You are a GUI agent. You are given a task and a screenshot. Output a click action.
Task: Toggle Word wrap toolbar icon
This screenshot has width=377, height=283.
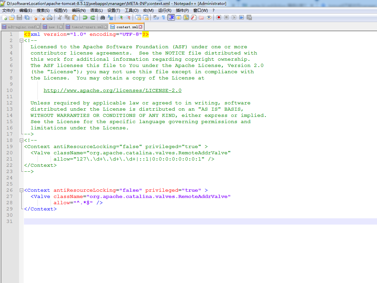pos(156,17)
